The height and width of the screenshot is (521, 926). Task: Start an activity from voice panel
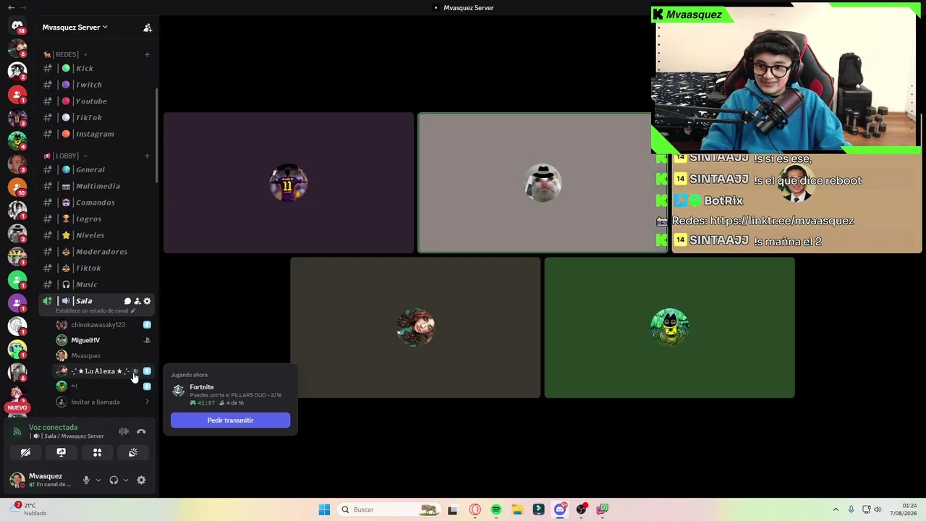[x=97, y=452]
